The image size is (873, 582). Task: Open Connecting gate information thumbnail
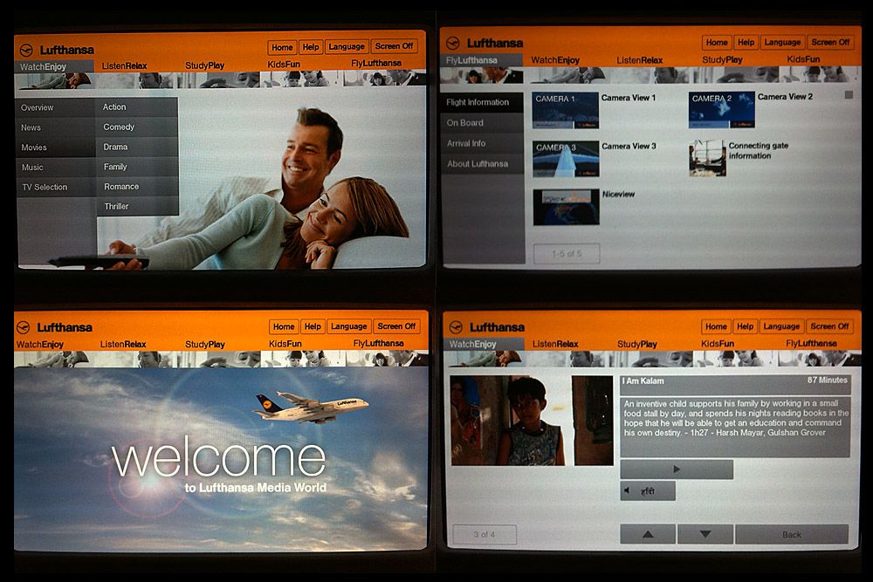coord(707,158)
